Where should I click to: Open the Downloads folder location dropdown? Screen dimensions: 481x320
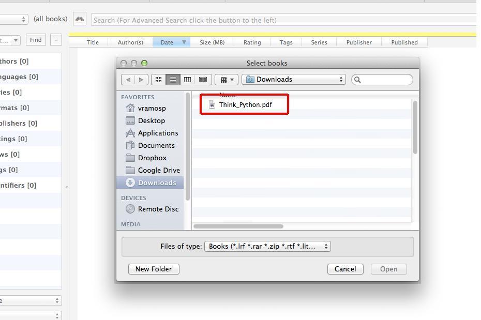(294, 80)
